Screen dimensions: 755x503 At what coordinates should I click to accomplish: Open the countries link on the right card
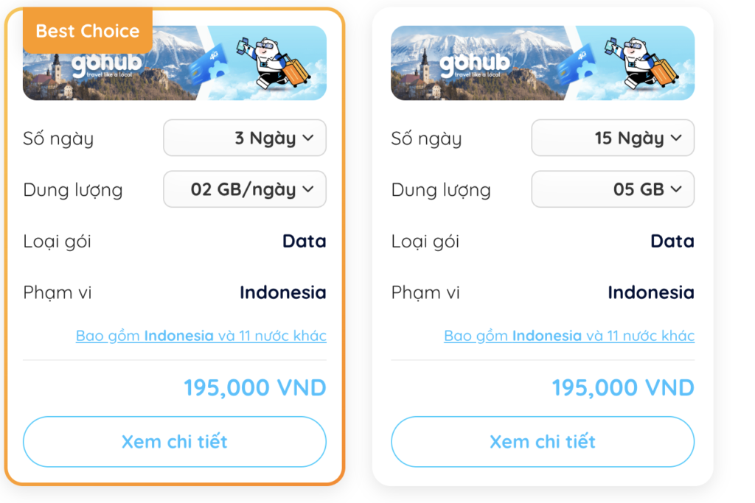(568, 335)
